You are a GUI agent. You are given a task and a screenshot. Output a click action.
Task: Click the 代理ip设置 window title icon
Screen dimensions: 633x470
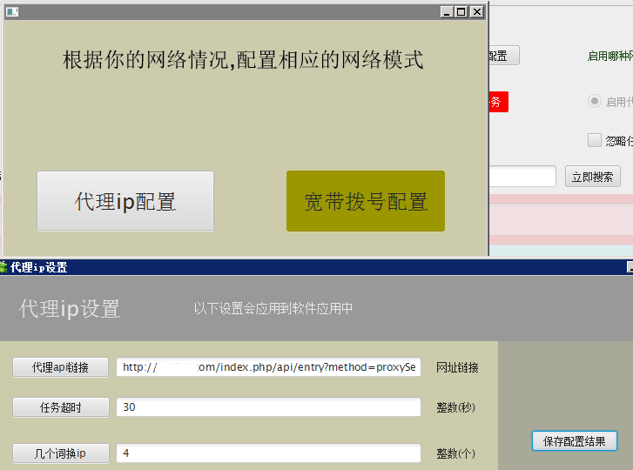coord(3,267)
